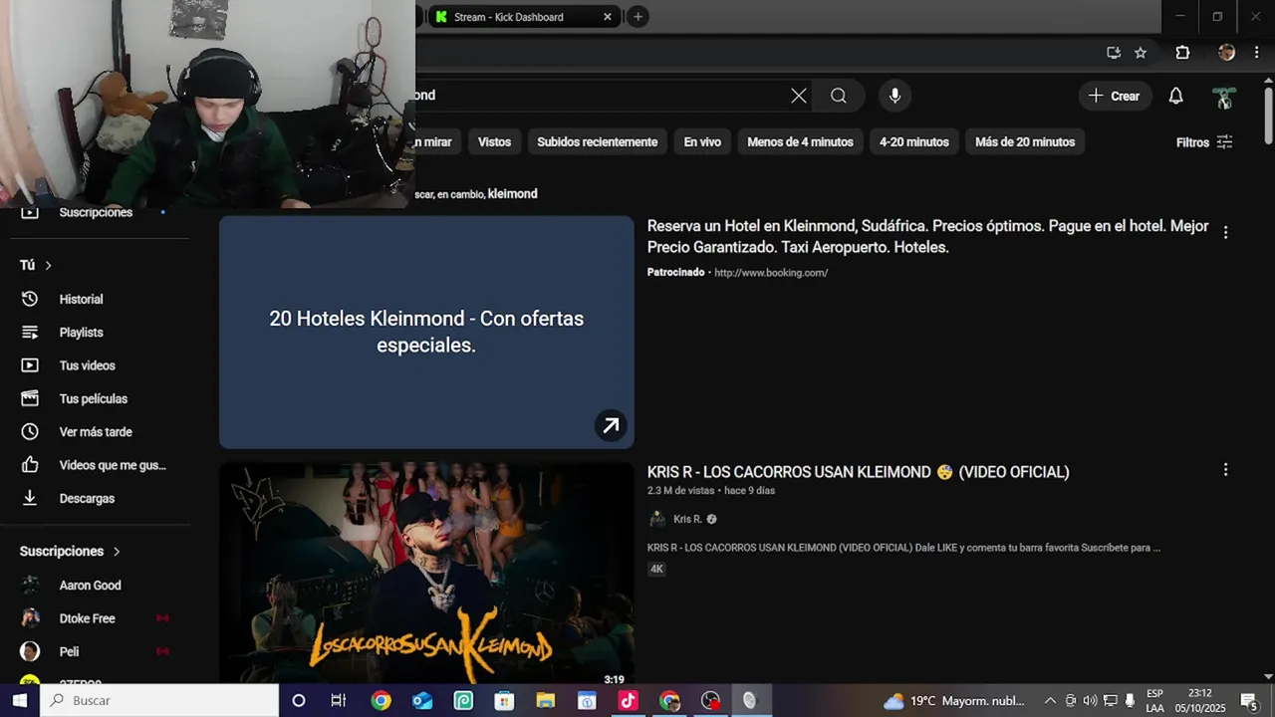1275x717 pixels.
Task: Click 20 Hoteles Kleinmond ad thumbnail
Action: coord(426,333)
